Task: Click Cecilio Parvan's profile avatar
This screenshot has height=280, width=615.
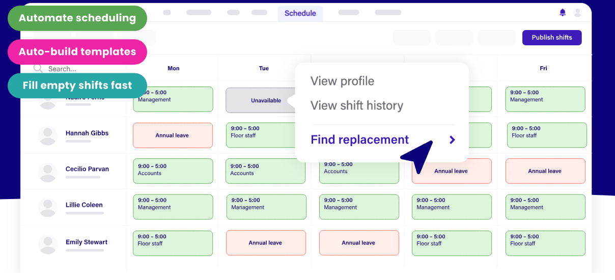Action: click(x=48, y=172)
